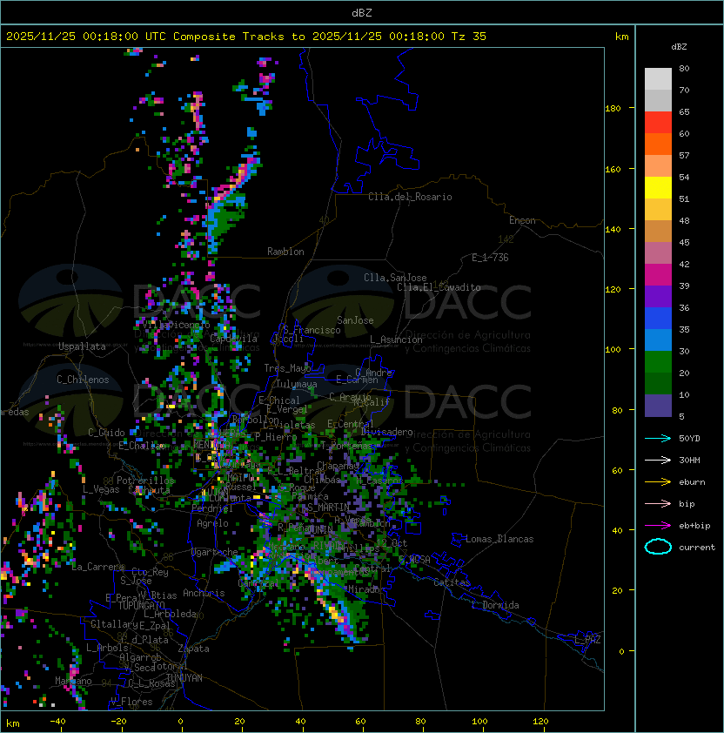Screen dimensions: 724x733
Task: Click the 'TUPUNGATO' map label
Action: point(141,605)
